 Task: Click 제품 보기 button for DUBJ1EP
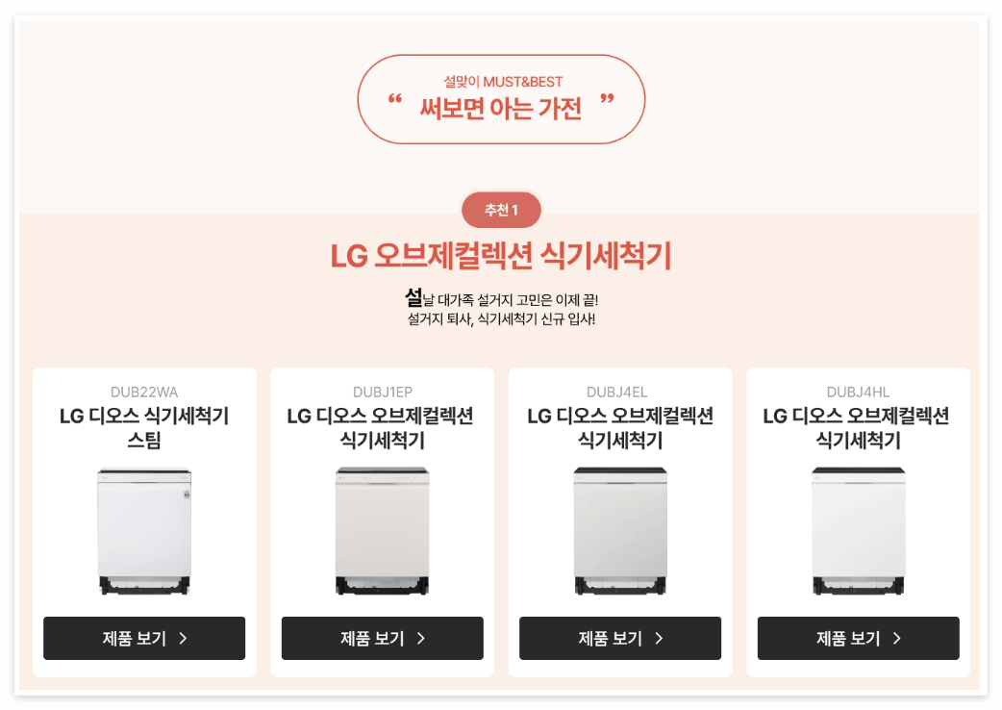click(x=382, y=638)
